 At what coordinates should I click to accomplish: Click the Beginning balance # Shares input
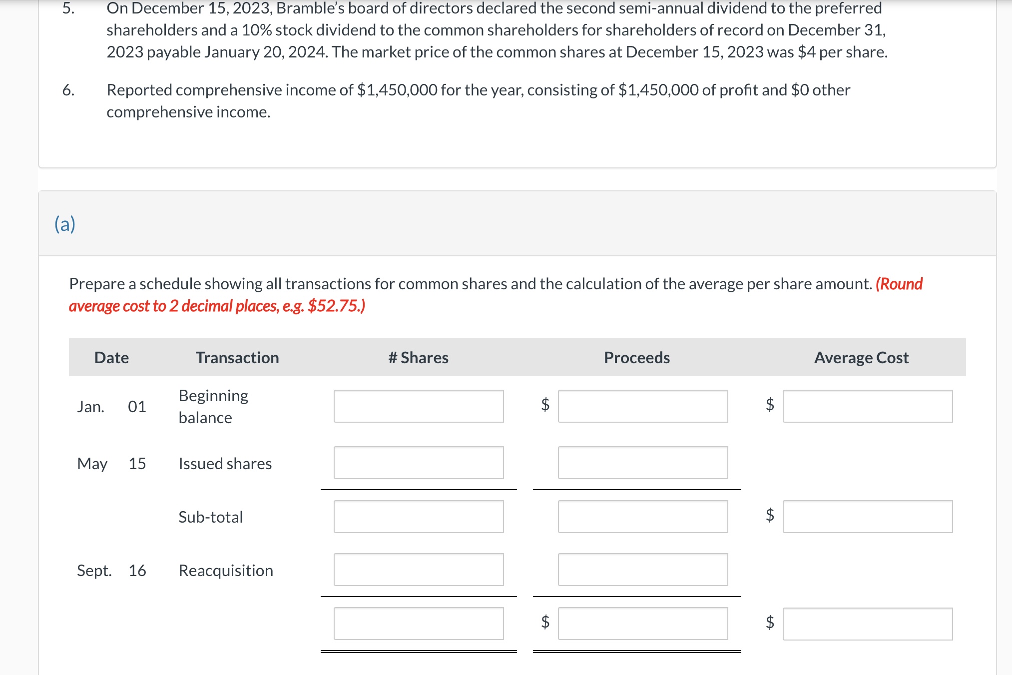pyautogui.click(x=419, y=406)
